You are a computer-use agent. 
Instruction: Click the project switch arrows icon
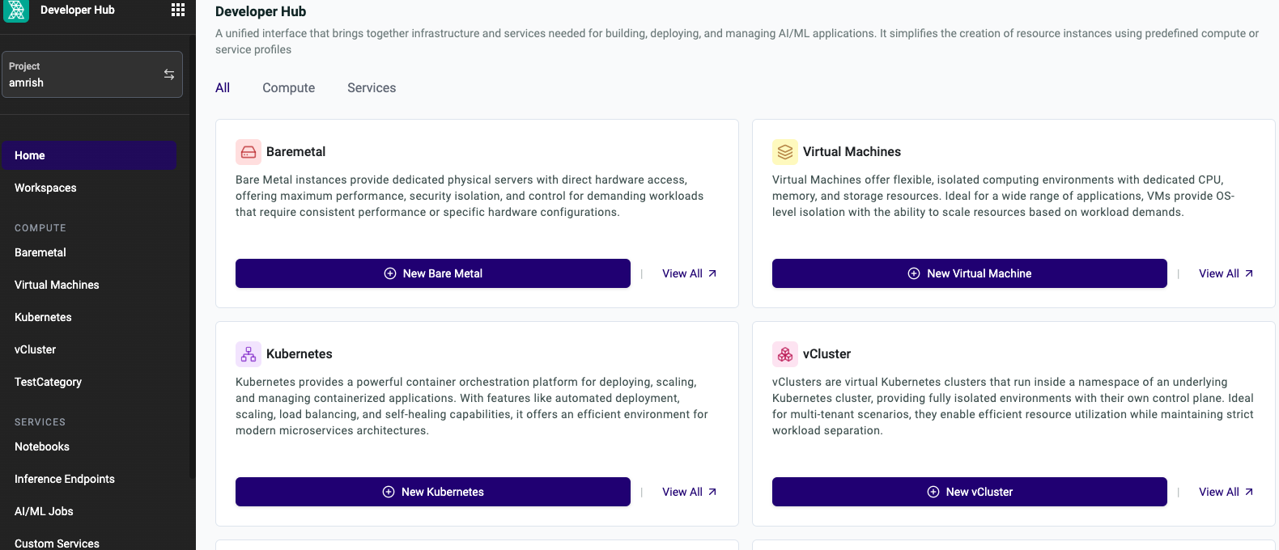169,74
